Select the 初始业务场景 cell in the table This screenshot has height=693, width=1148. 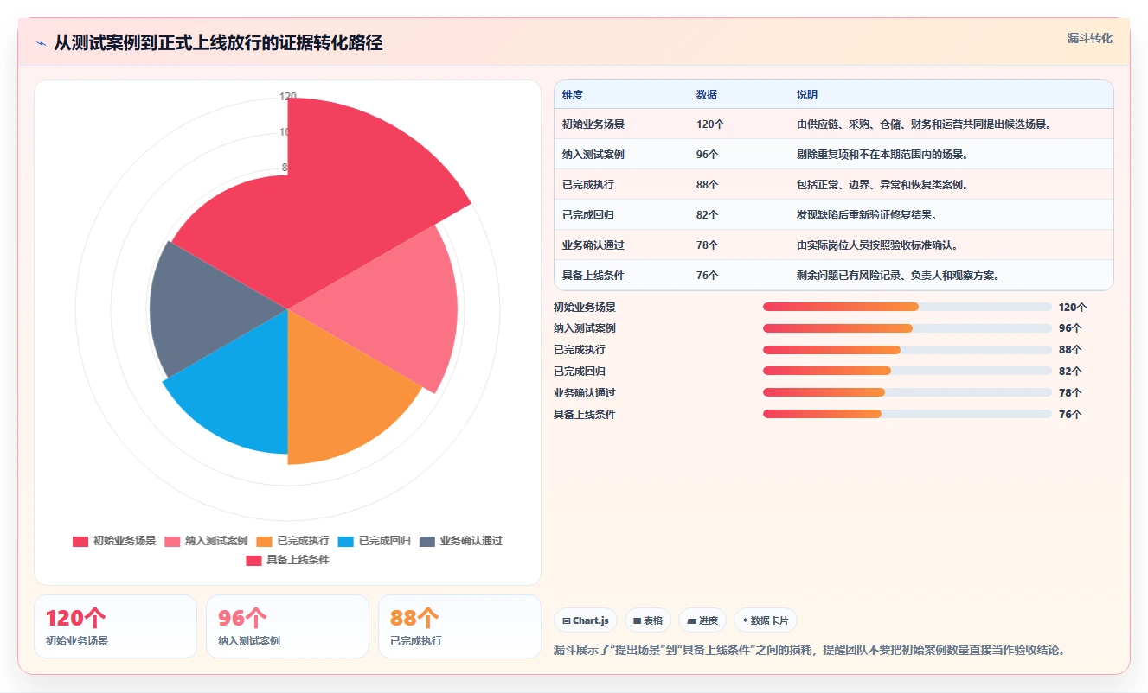click(x=593, y=124)
